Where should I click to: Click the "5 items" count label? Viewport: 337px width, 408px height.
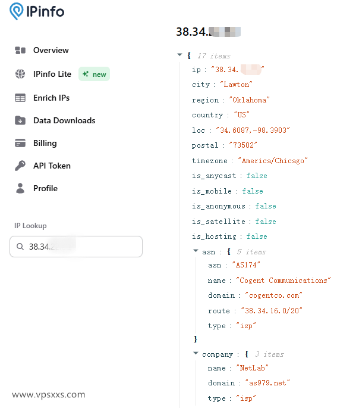(x=251, y=252)
